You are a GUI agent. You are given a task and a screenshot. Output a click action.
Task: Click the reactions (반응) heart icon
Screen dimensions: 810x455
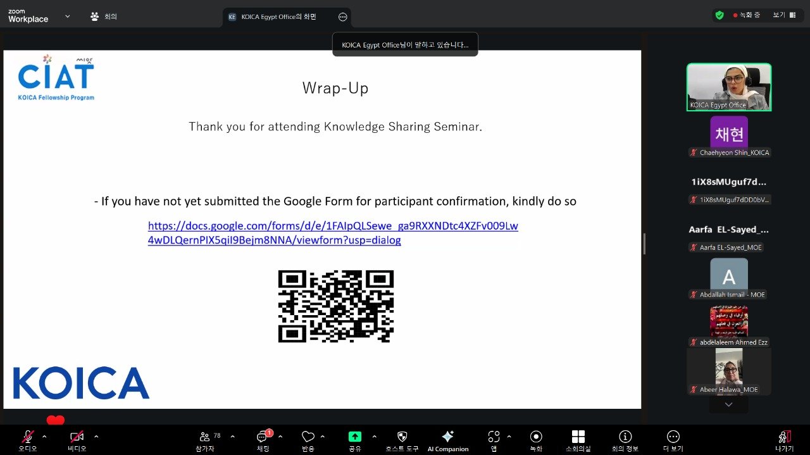pyautogui.click(x=308, y=437)
